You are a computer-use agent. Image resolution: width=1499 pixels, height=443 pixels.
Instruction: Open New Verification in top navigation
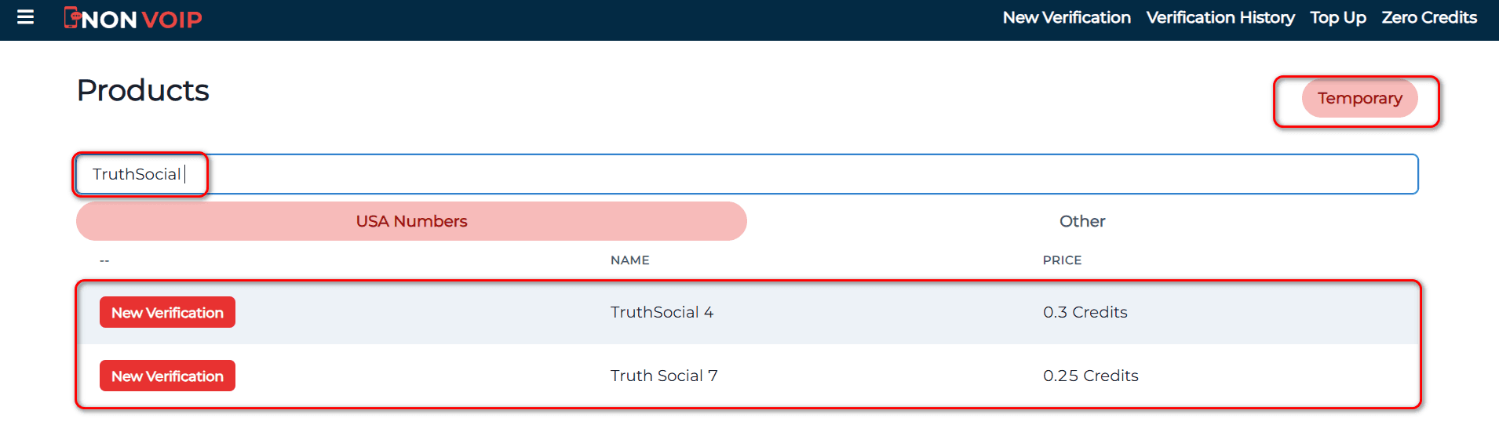(x=1067, y=17)
